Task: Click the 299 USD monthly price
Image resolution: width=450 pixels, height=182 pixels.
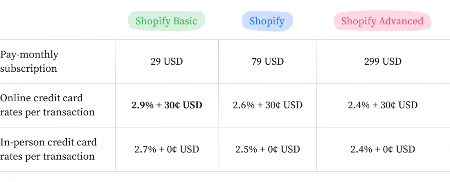Action: 383,61
